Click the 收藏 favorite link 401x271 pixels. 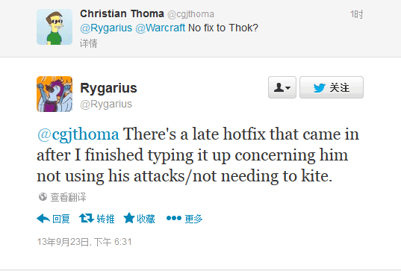click(x=146, y=219)
